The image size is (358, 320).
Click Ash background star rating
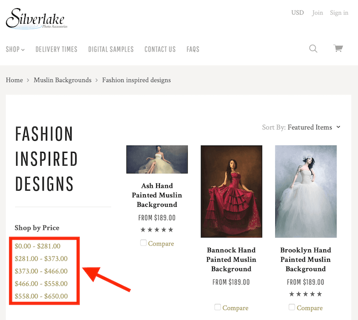(157, 230)
